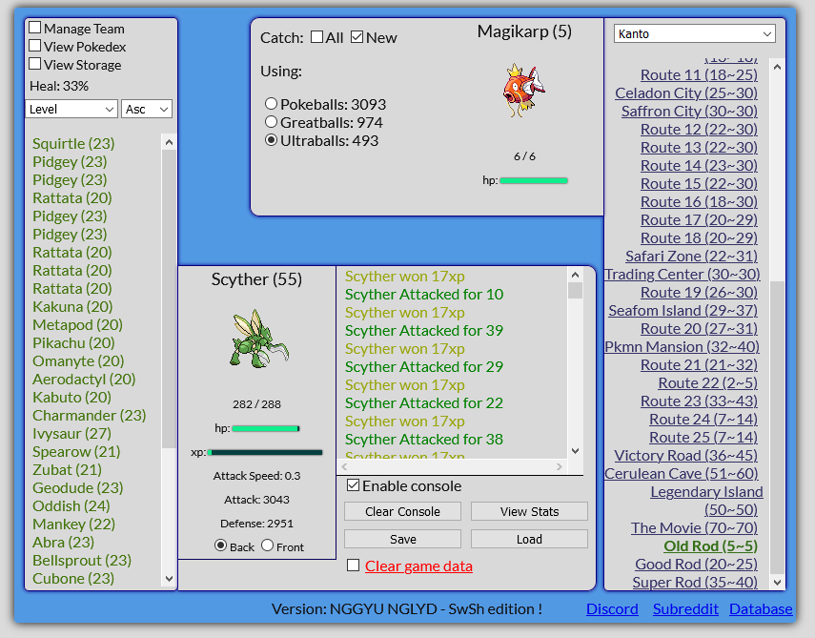Select the Pokeballs radio button
The width and height of the screenshot is (815, 638).
271,103
